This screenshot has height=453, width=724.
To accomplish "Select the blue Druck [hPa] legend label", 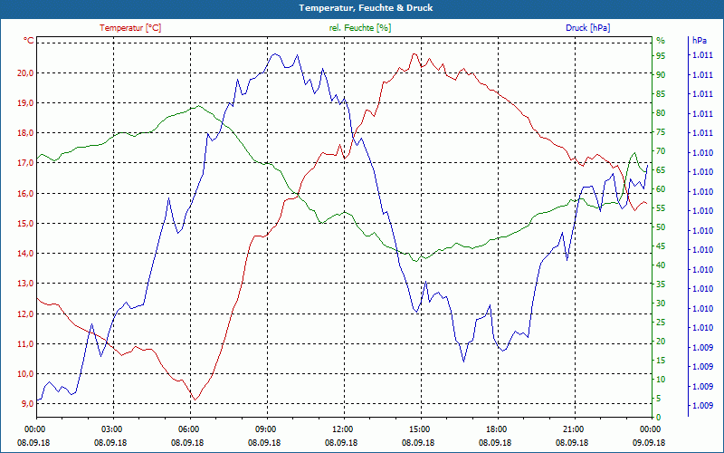I will pyautogui.click(x=587, y=28).
